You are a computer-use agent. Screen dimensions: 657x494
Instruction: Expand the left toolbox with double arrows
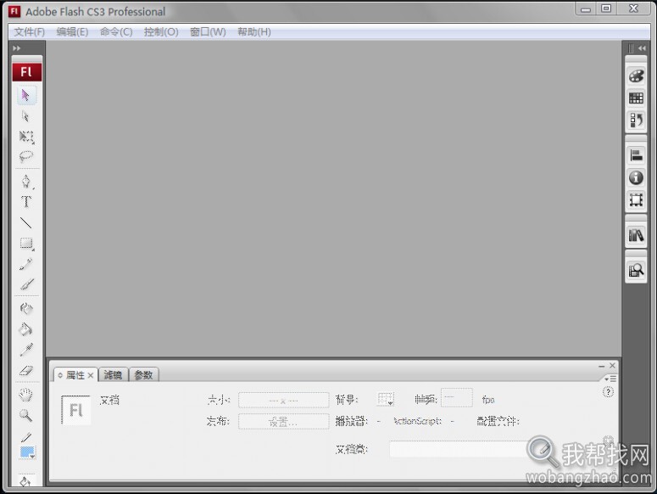pyautogui.click(x=17, y=48)
